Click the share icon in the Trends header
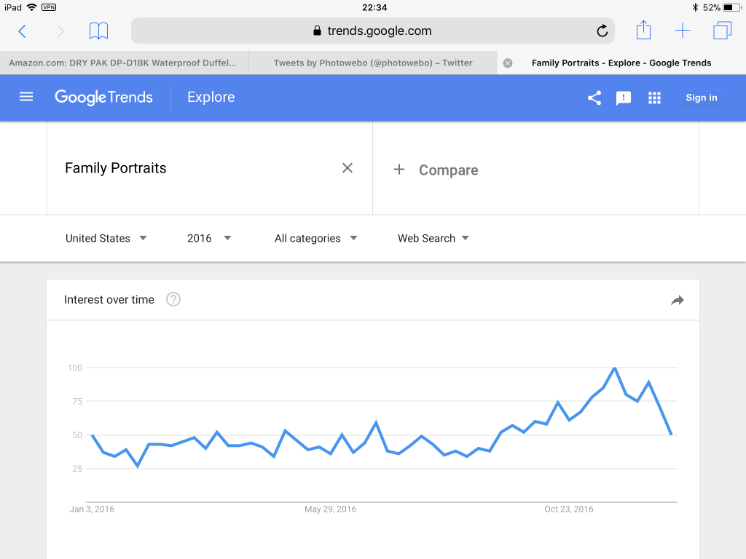Image resolution: width=746 pixels, height=559 pixels. click(594, 98)
